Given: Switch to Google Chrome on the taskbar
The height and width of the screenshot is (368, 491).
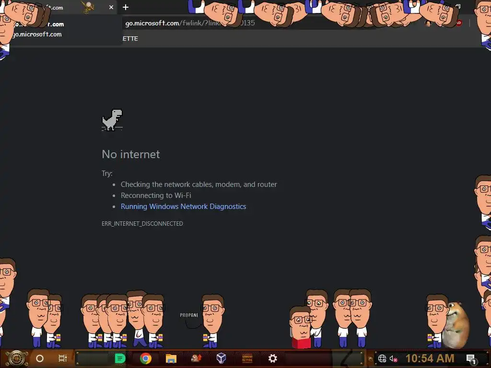Looking at the screenshot, I should tap(146, 358).
